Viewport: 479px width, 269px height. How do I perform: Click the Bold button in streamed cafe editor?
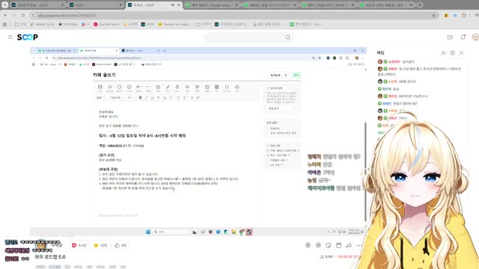click(x=140, y=98)
